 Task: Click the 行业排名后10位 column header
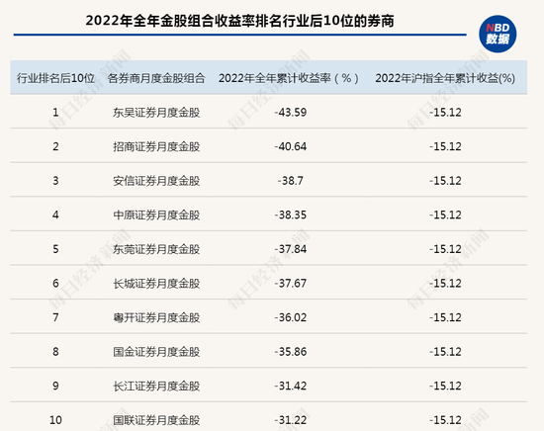tap(55, 78)
